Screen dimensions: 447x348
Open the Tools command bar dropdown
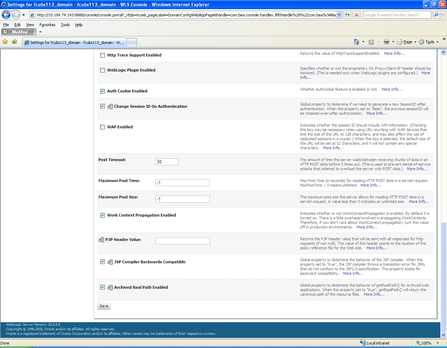click(428, 42)
